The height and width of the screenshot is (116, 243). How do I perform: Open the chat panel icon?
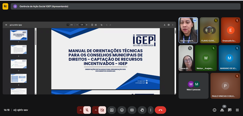pos(230,110)
